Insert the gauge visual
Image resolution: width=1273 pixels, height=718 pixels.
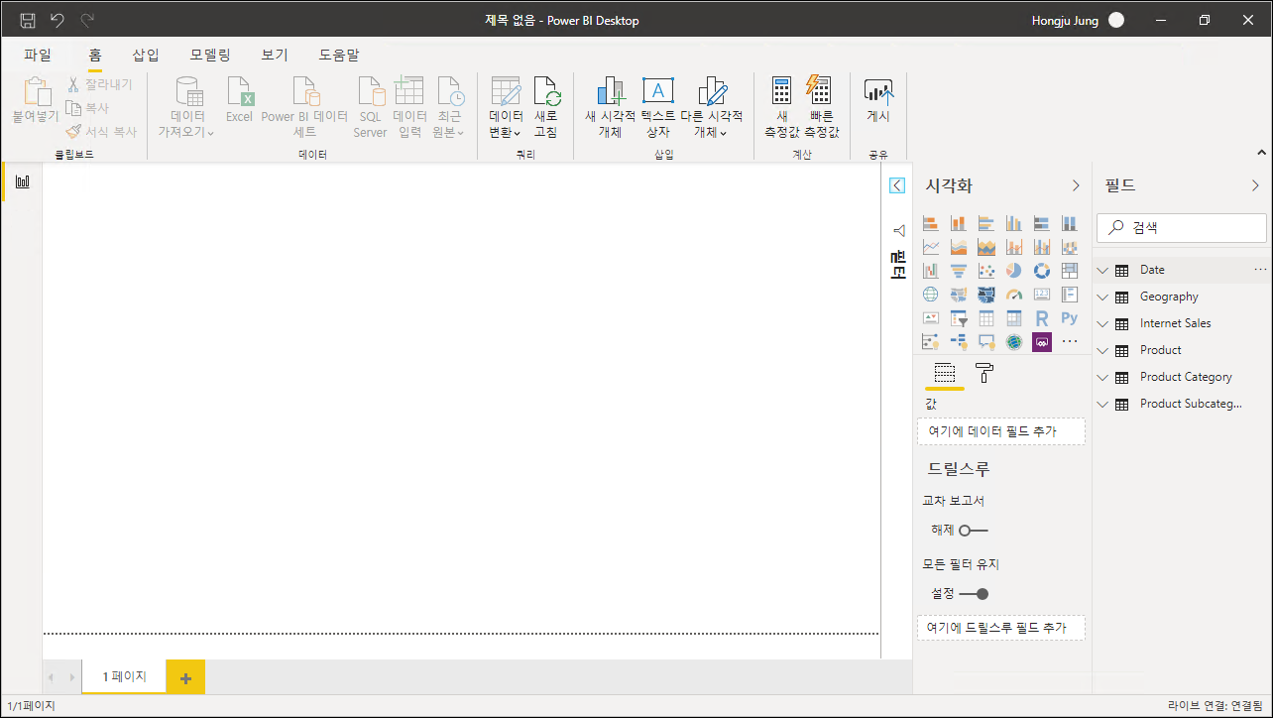pos(1013,295)
